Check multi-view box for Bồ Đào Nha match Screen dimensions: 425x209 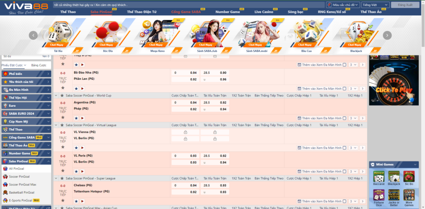pos(344,89)
